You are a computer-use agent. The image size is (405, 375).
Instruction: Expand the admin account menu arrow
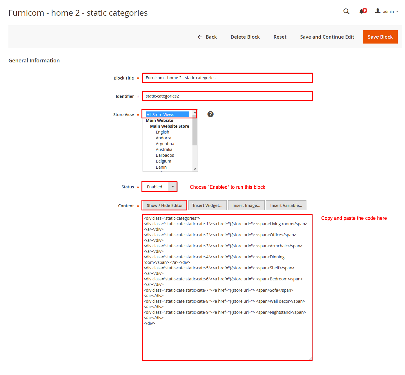(x=397, y=12)
